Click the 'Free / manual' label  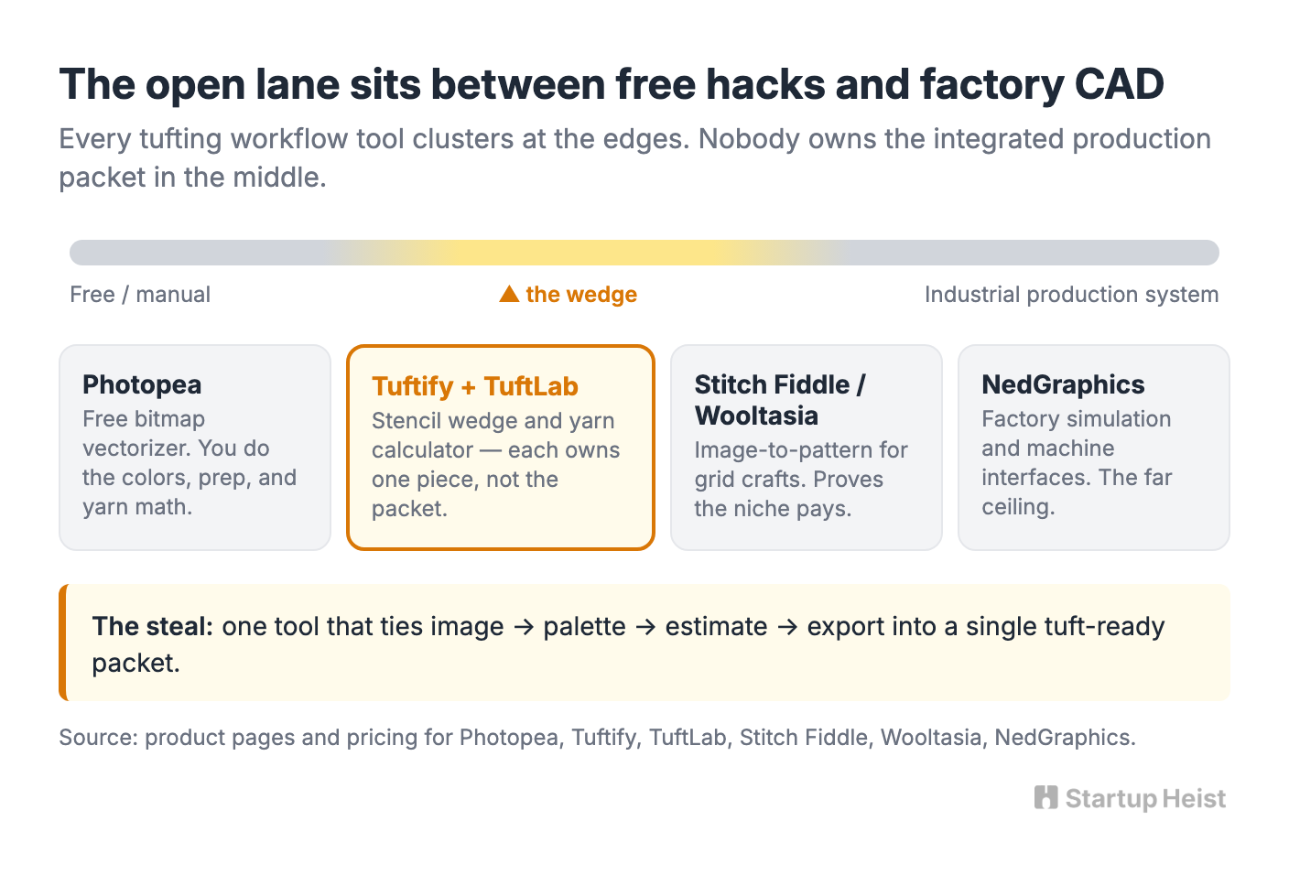140,295
